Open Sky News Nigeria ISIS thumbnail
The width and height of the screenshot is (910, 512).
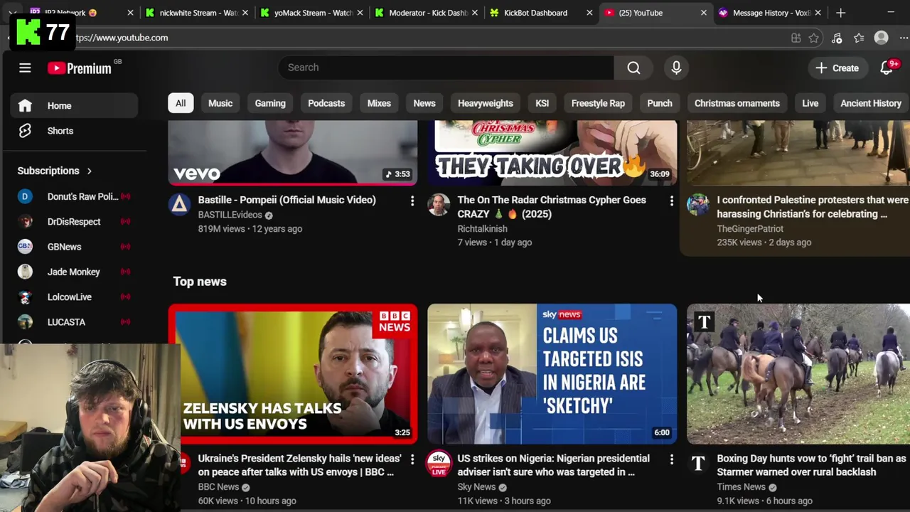[552, 374]
